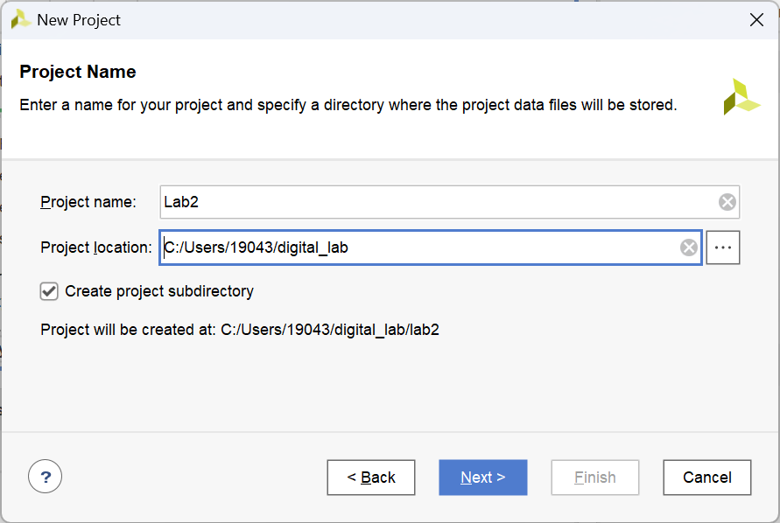Viewport: 780px width, 523px height.
Task: Clear the Project name field with its X icon
Action: click(x=727, y=202)
